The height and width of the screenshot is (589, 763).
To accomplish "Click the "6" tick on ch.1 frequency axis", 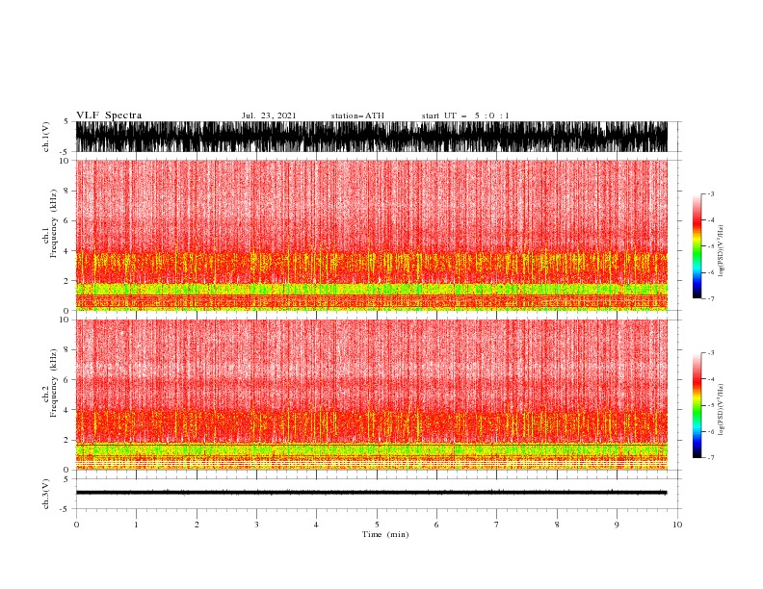I will coord(66,220).
